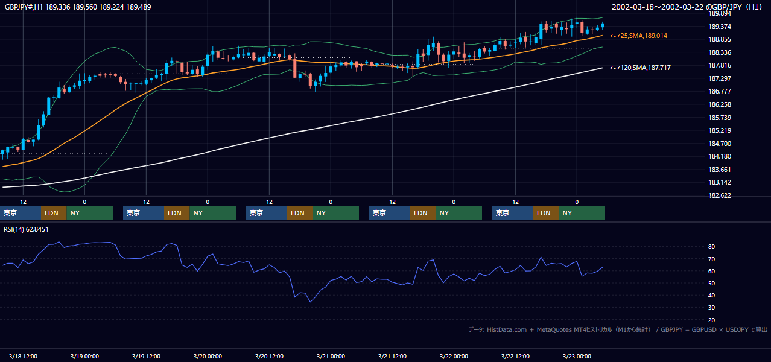Click price axis label 186.777

[720, 92]
